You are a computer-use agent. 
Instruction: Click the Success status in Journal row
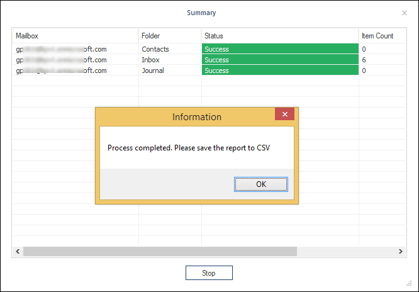[280, 70]
